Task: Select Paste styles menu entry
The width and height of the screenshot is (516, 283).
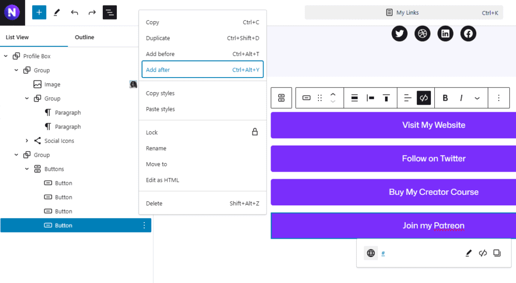Action: click(203, 109)
